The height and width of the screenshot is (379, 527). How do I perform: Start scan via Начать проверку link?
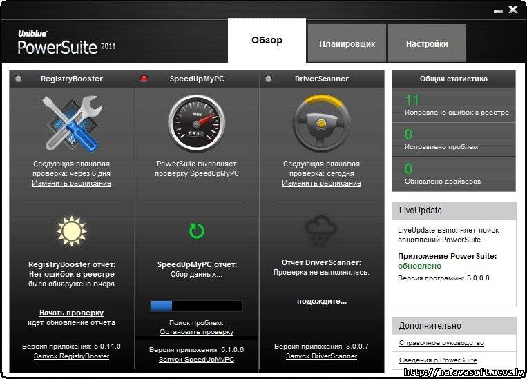pyautogui.click(x=71, y=313)
